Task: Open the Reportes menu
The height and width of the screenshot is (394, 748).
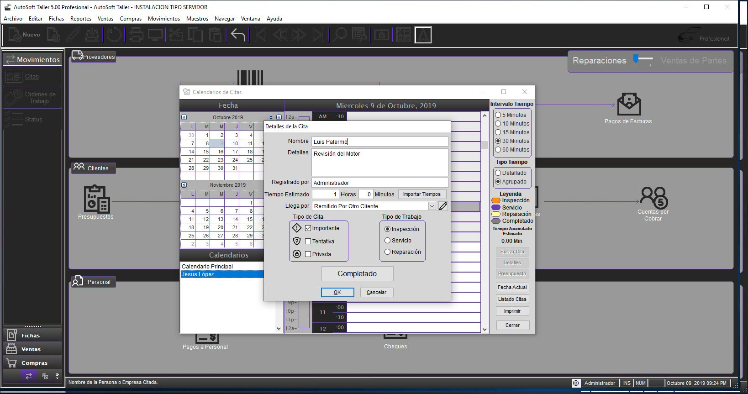Action: [x=81, y=19]
